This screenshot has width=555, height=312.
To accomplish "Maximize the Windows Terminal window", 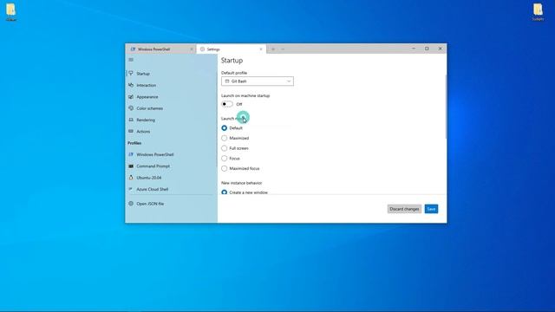I will (427, 49).
